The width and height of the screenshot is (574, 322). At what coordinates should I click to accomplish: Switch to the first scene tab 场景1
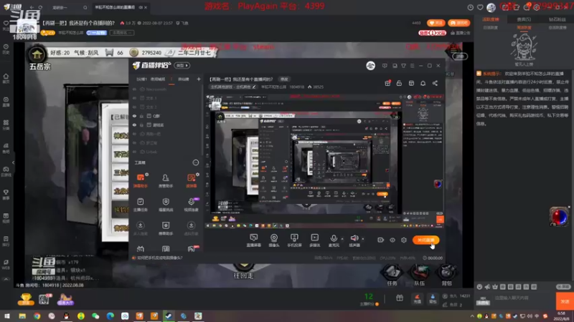[x=141, y=79]
